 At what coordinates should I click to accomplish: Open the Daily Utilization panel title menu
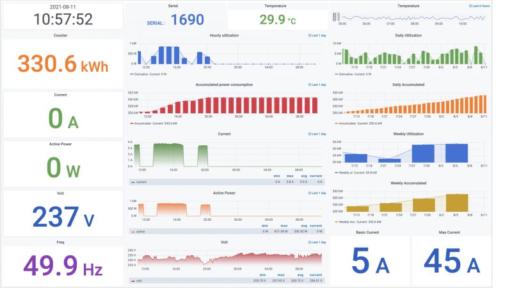[408, 36]
